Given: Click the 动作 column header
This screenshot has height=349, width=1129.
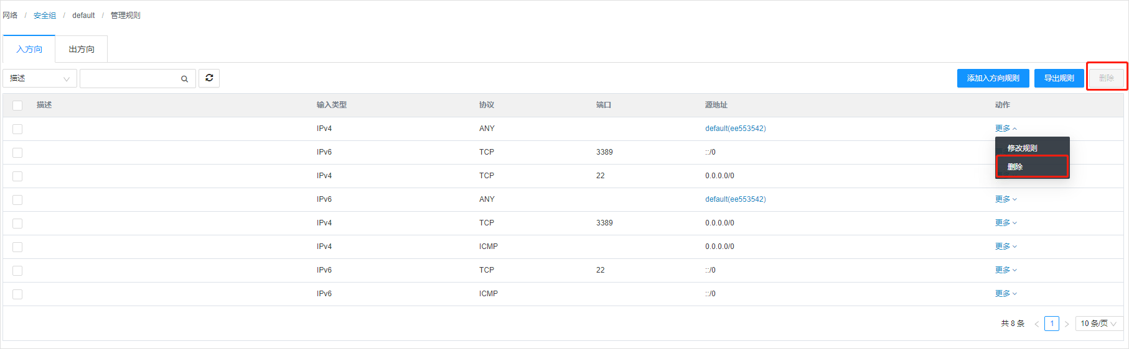Looking at the screenshot, I should click(x=1003, y=105).
